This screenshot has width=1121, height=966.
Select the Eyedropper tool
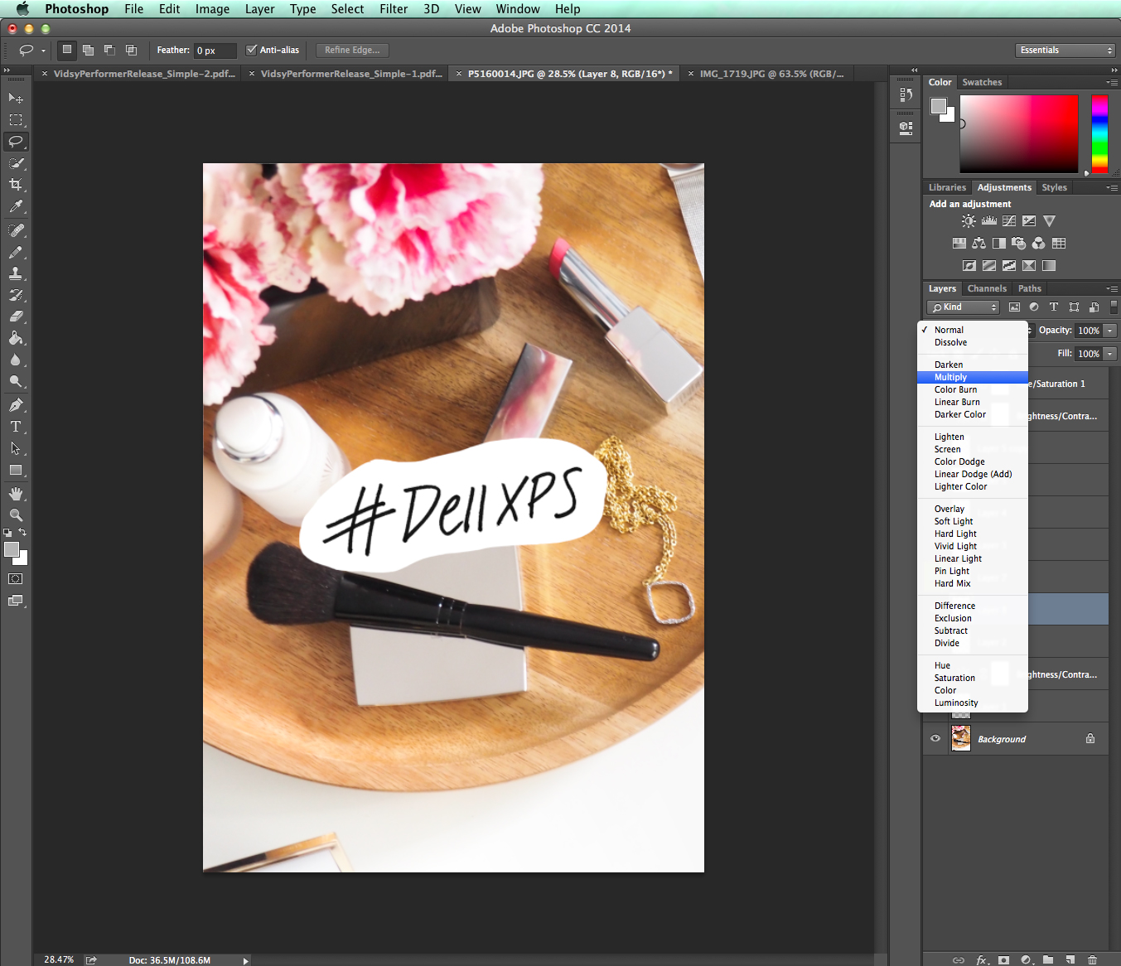tap(16, 206)
